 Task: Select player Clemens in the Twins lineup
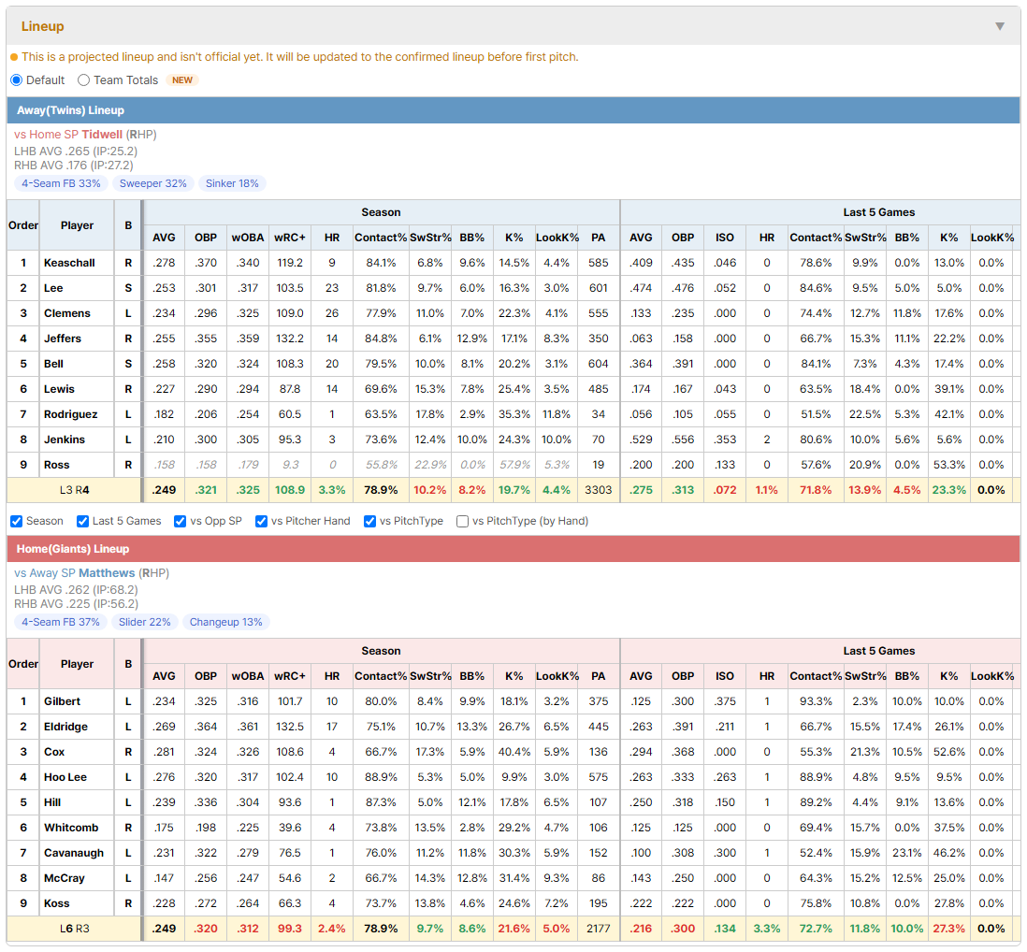click(66, 313)
